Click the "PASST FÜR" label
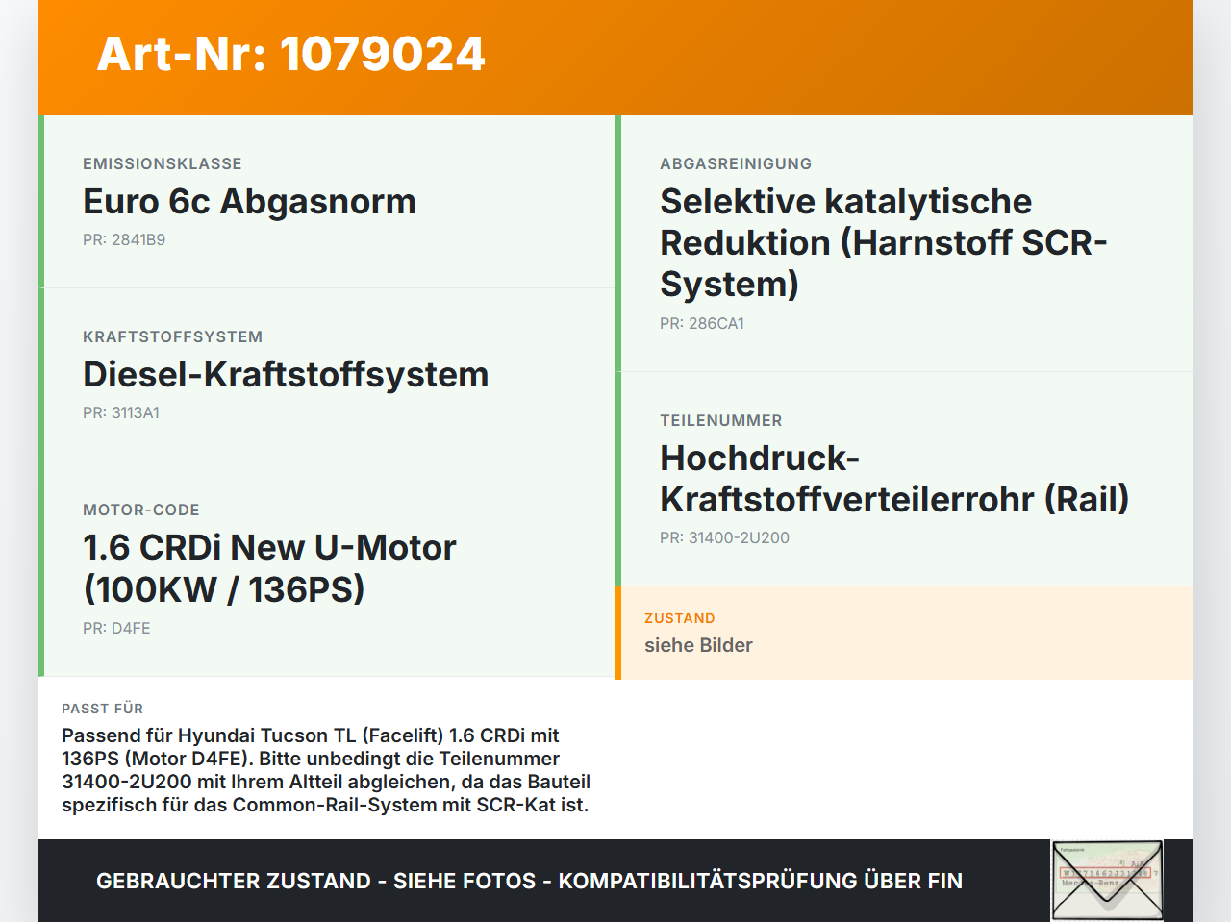This screenshot has height=922, width=1231. [x=102, y=709]
